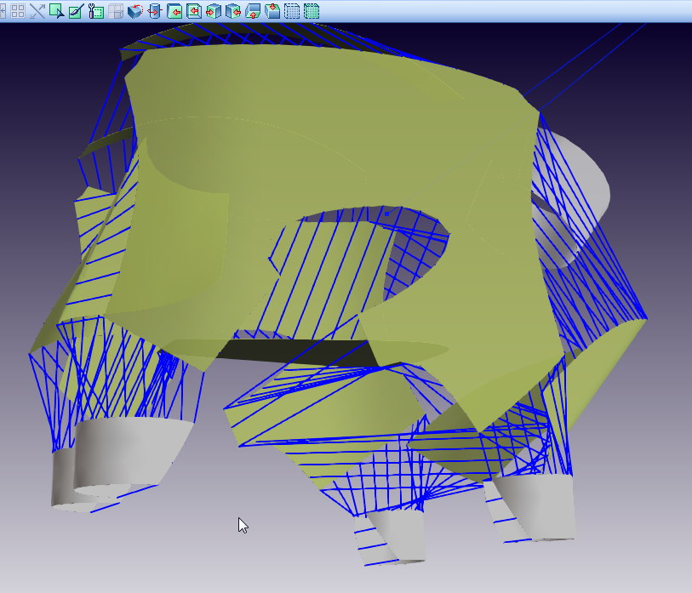Select the back-face framed view icon
Image resolution: width=692 pixels, height=593 pixels.
pos(194,11)
